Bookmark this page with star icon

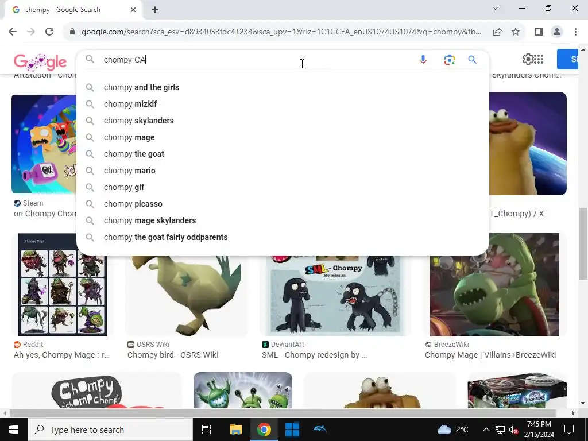[x=516, y=32]
